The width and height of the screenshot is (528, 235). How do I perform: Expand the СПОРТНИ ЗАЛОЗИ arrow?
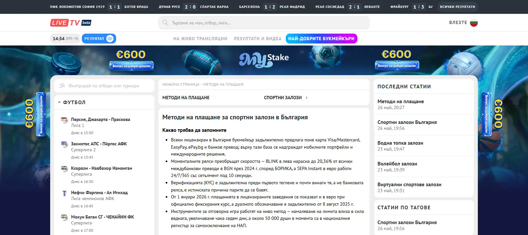(x=307, y=98)
